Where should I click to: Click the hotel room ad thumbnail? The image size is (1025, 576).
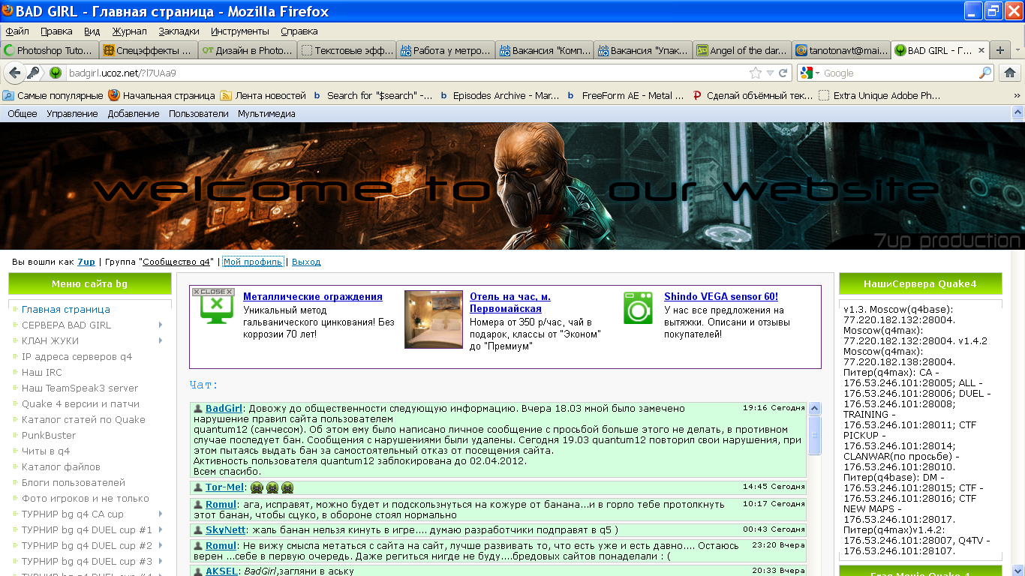pos(434,319)
